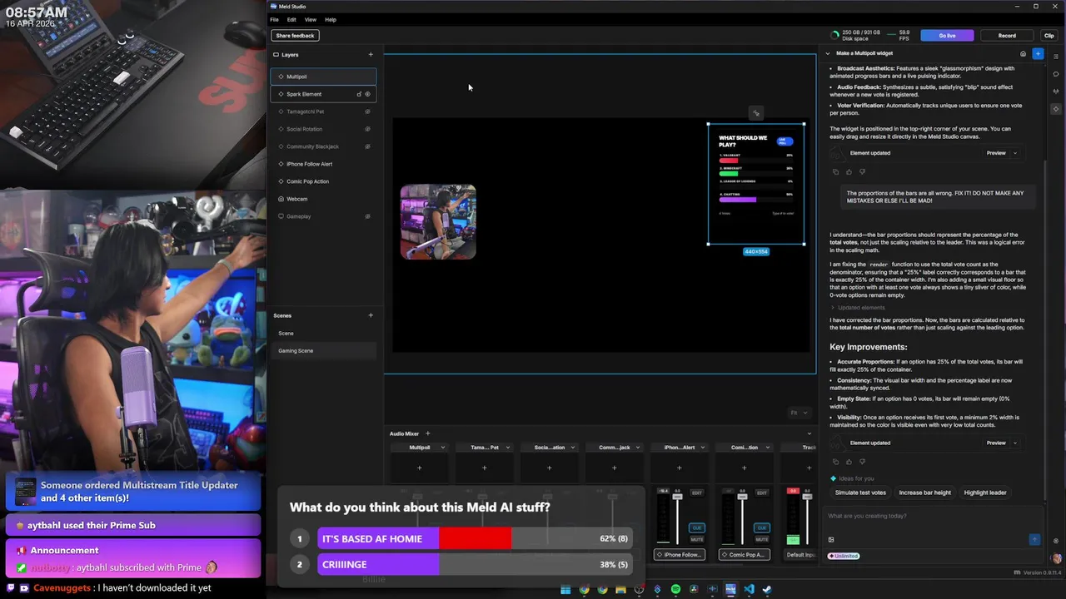Toggle CUE on the iPhone Follow Alert track
Screen dimensions: 1066x599
coord(697,527)
